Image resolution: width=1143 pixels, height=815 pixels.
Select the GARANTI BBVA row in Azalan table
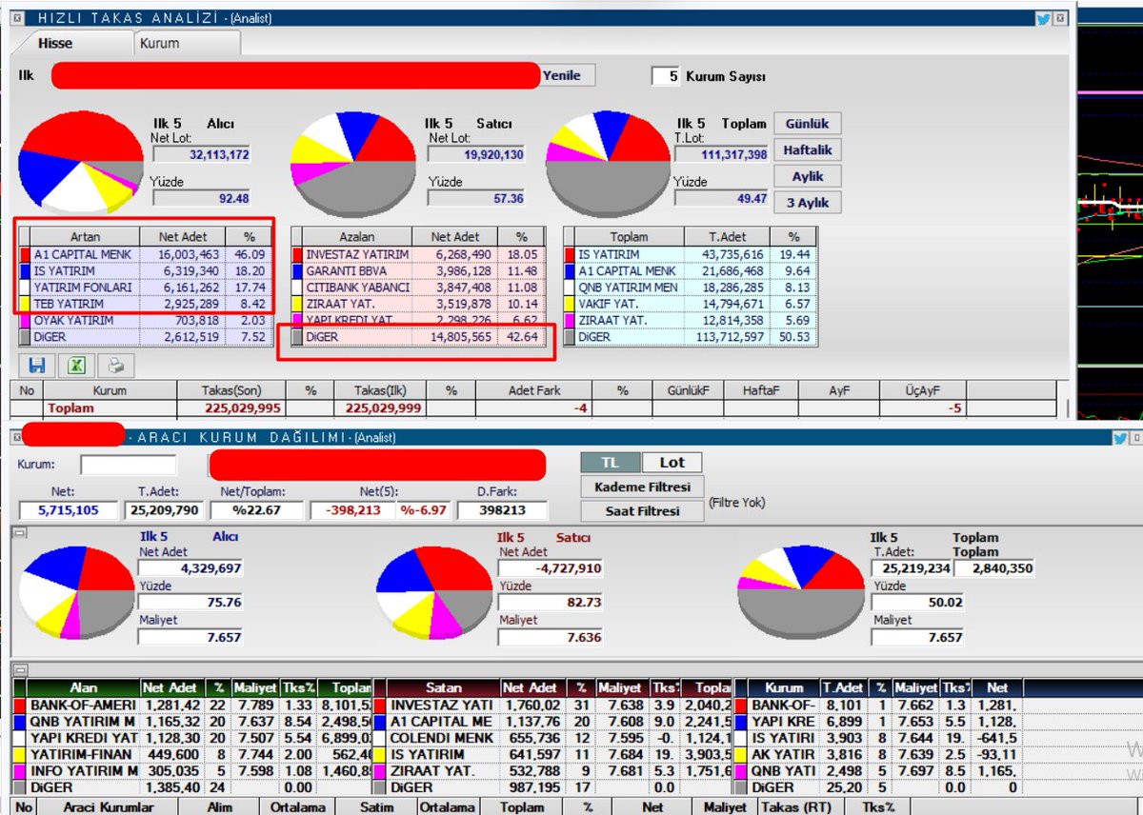418,270
